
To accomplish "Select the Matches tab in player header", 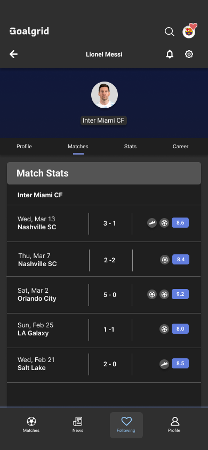I will (78, 147).
